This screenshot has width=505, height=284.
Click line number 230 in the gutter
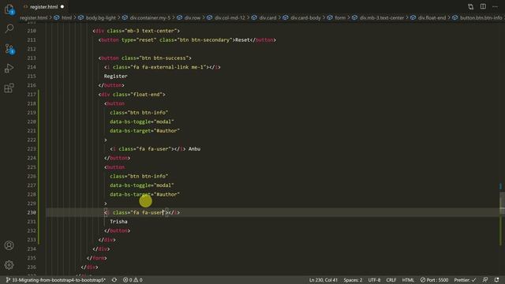pyautogui.click(x=32, y=212)
